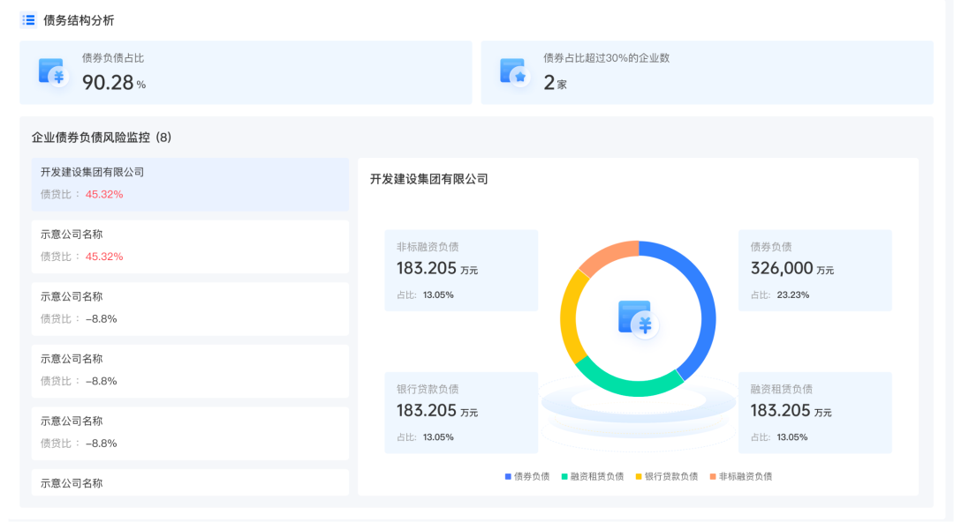Image resolution: width=954 pixels, height=522 pixels.
Task: Click the 企业债券负债风险监控 (8) section heading
Action: [102, 138]
